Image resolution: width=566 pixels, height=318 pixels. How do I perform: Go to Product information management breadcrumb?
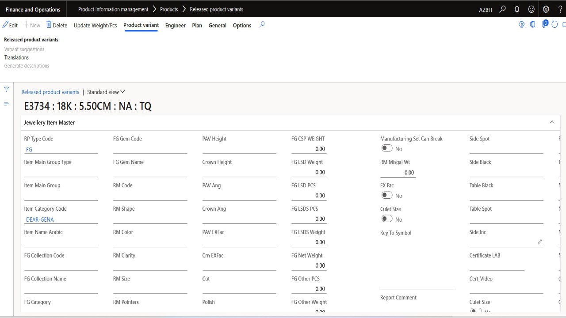(113, 9)
